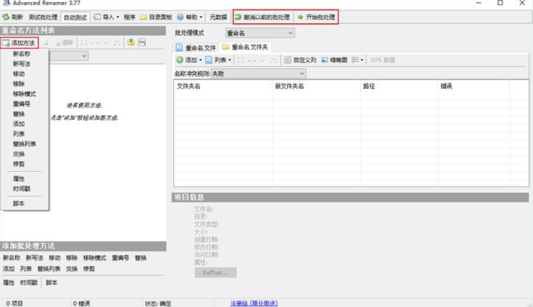Click 交换 in the bottom batch methods panel

[x=72, y=269]
